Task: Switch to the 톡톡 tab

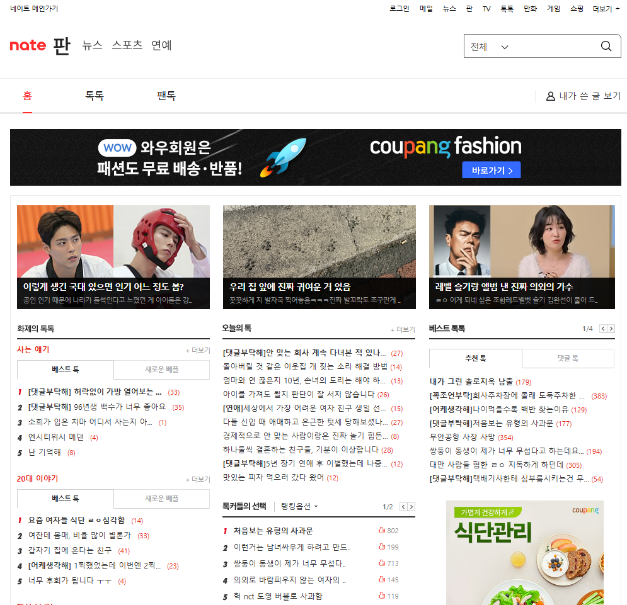Action: [94, 96]
